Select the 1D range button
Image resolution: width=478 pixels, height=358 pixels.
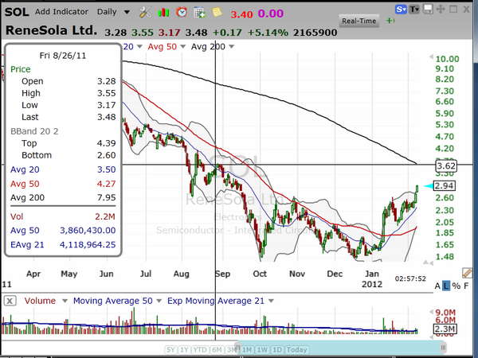click(x=277, y=350)
